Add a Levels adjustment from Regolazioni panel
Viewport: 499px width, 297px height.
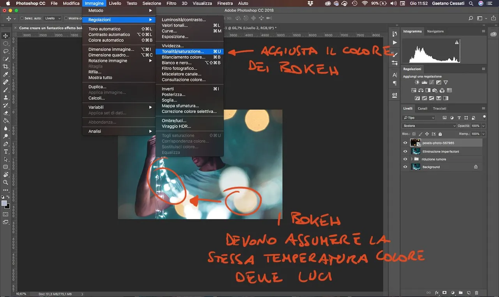[425, 83]
